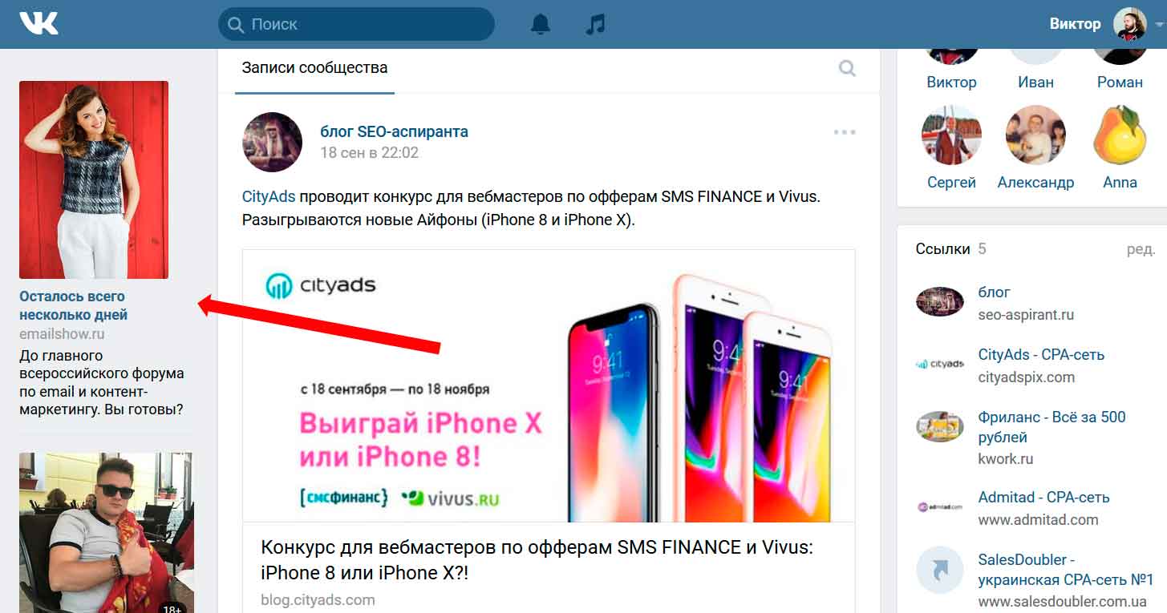
Task: Open the music player icon
Action: pos(595,24)
